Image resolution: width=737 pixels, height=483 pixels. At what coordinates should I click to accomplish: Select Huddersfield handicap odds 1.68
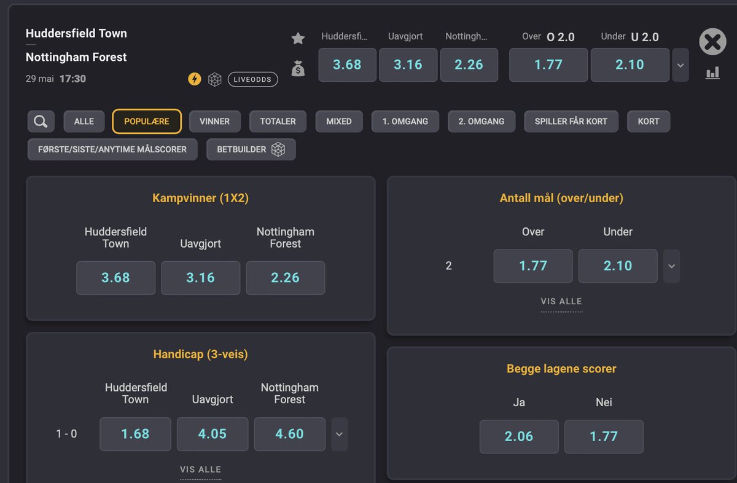(135, 434)
